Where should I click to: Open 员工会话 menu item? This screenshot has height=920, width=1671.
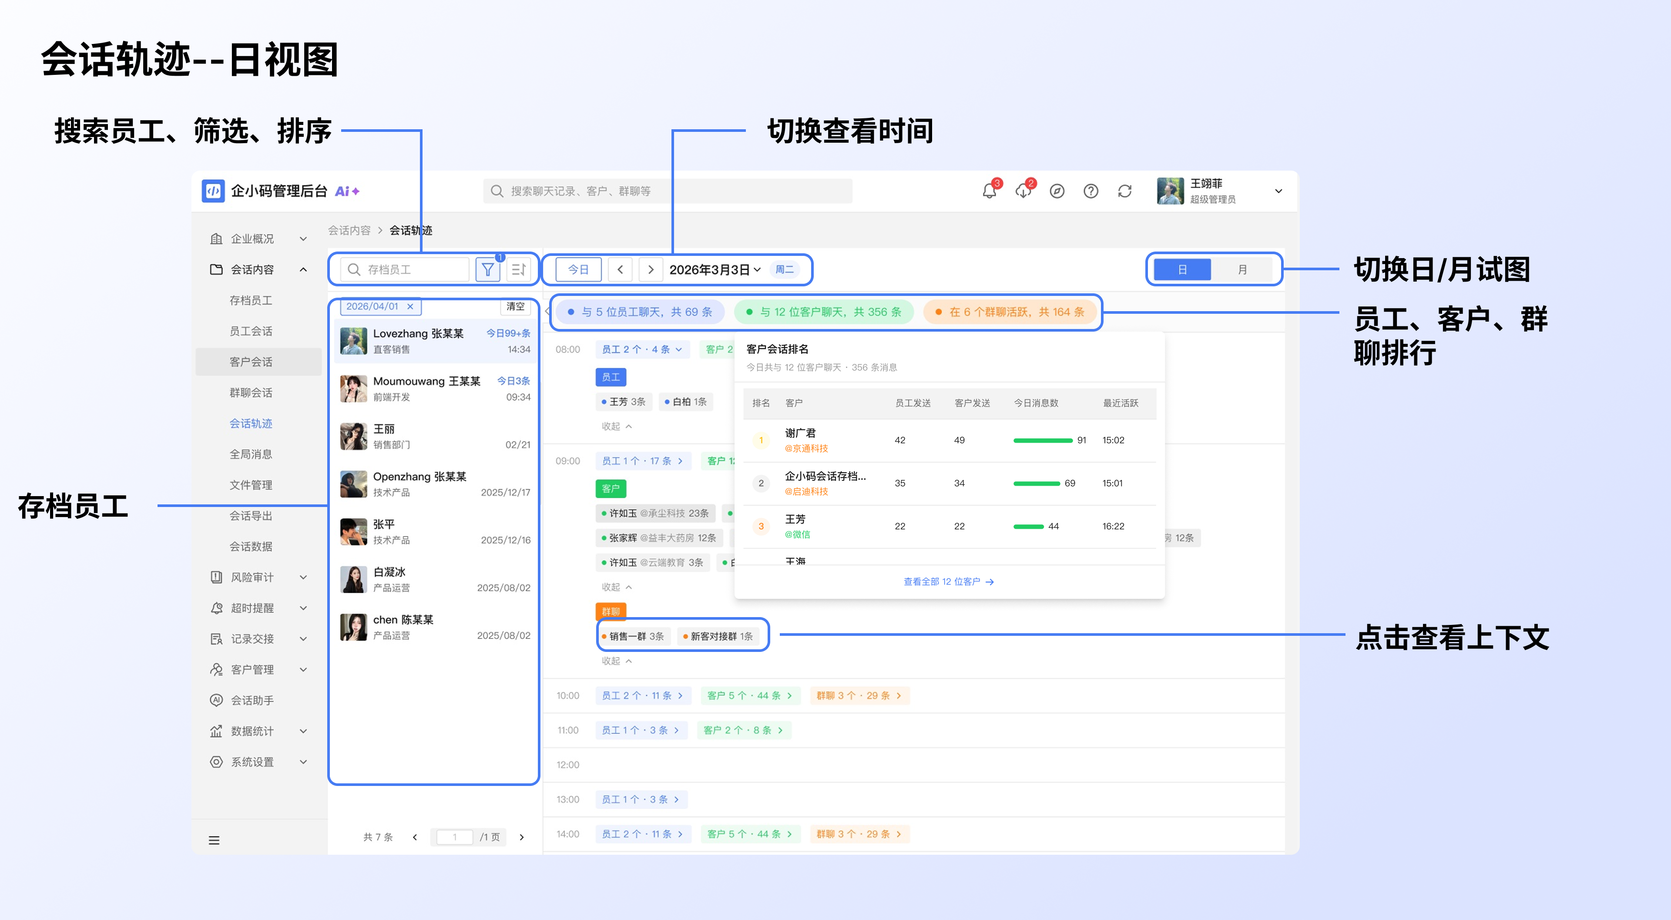251,331
